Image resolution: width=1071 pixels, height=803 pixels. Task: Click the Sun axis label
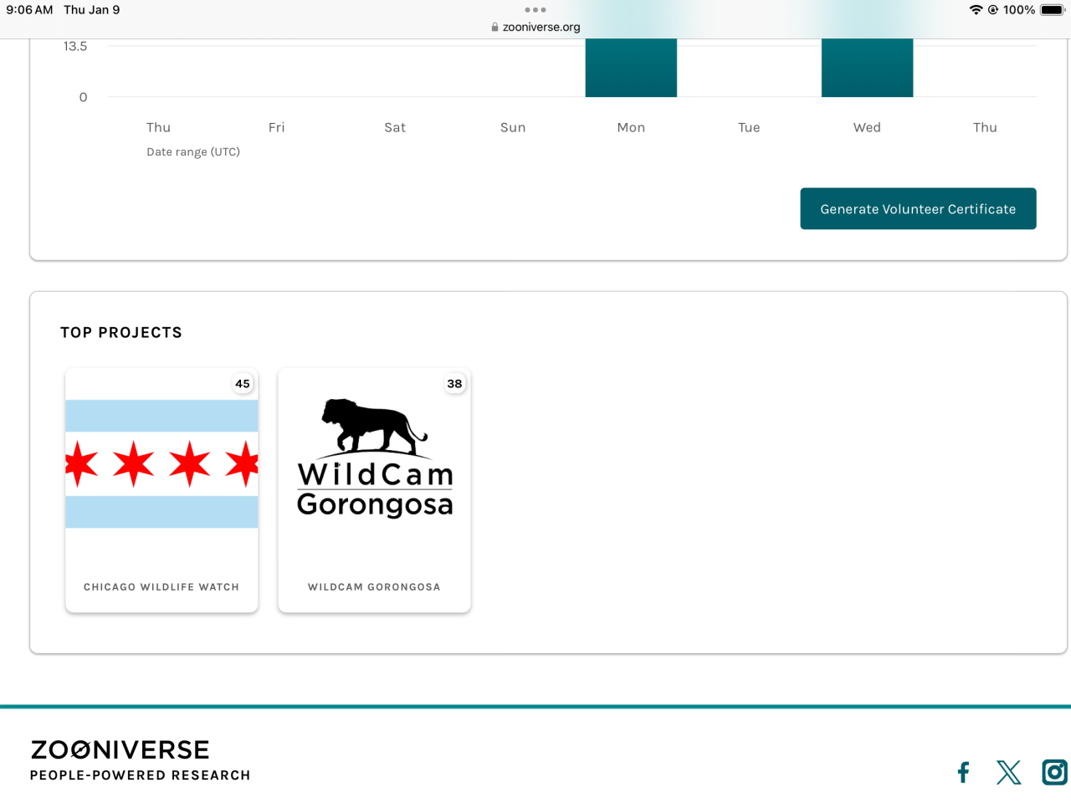click(x=513, y=127)
